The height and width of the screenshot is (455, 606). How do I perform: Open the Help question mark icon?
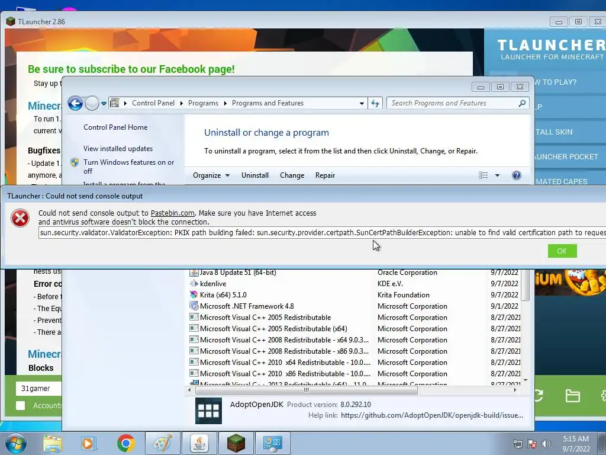(x=516, y=175)
